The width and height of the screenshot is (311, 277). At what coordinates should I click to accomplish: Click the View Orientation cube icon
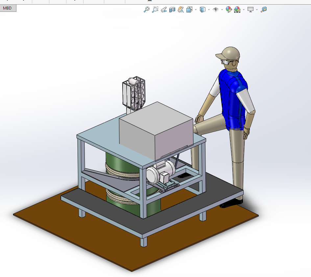pos(189,10)
